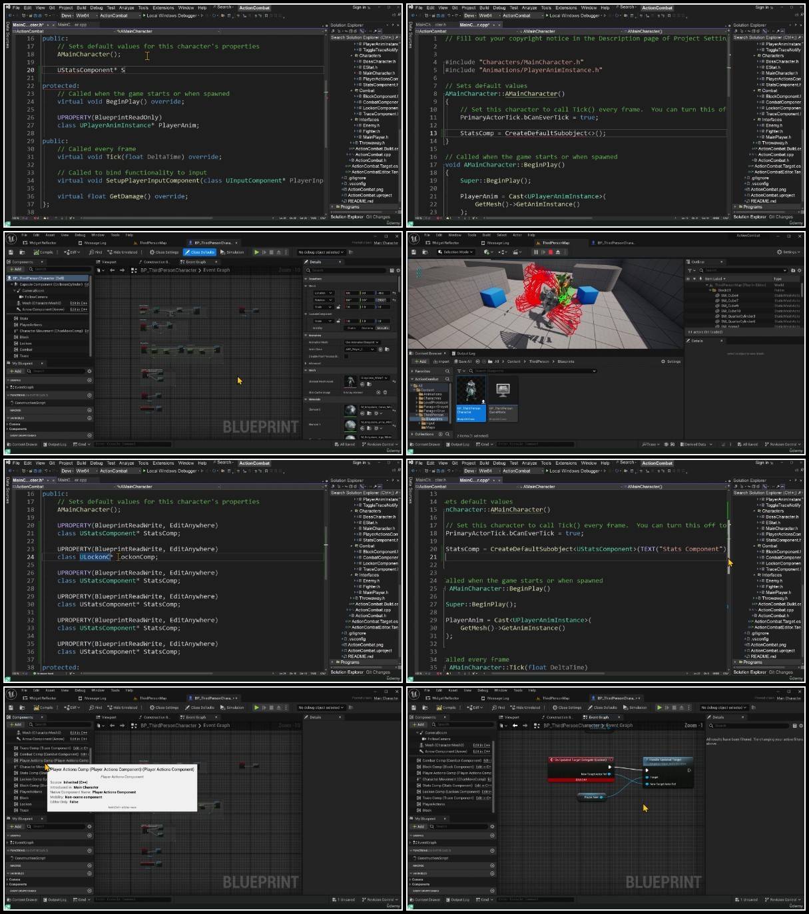Open the Outliner settings gear in the level editor
Screen dimensions: 809x914
click(799, 270)
